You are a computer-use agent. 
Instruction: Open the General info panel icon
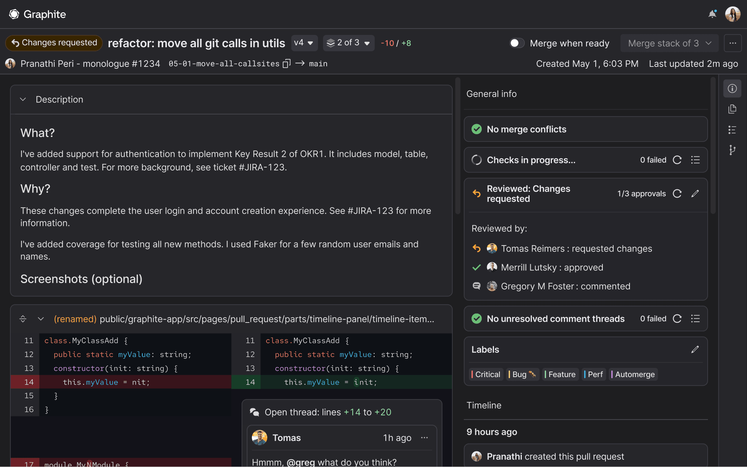(732, 88)
